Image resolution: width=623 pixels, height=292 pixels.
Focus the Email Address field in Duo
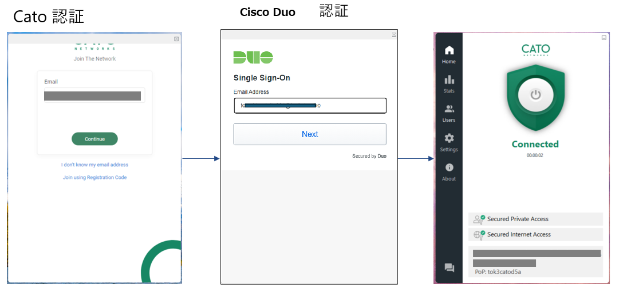[310, 106]
